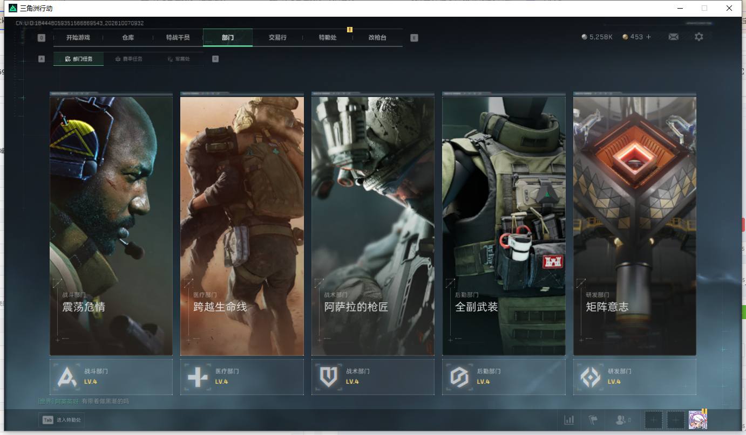Click the 医疗部门 cross emblem icon

click(x=198, y=377)
